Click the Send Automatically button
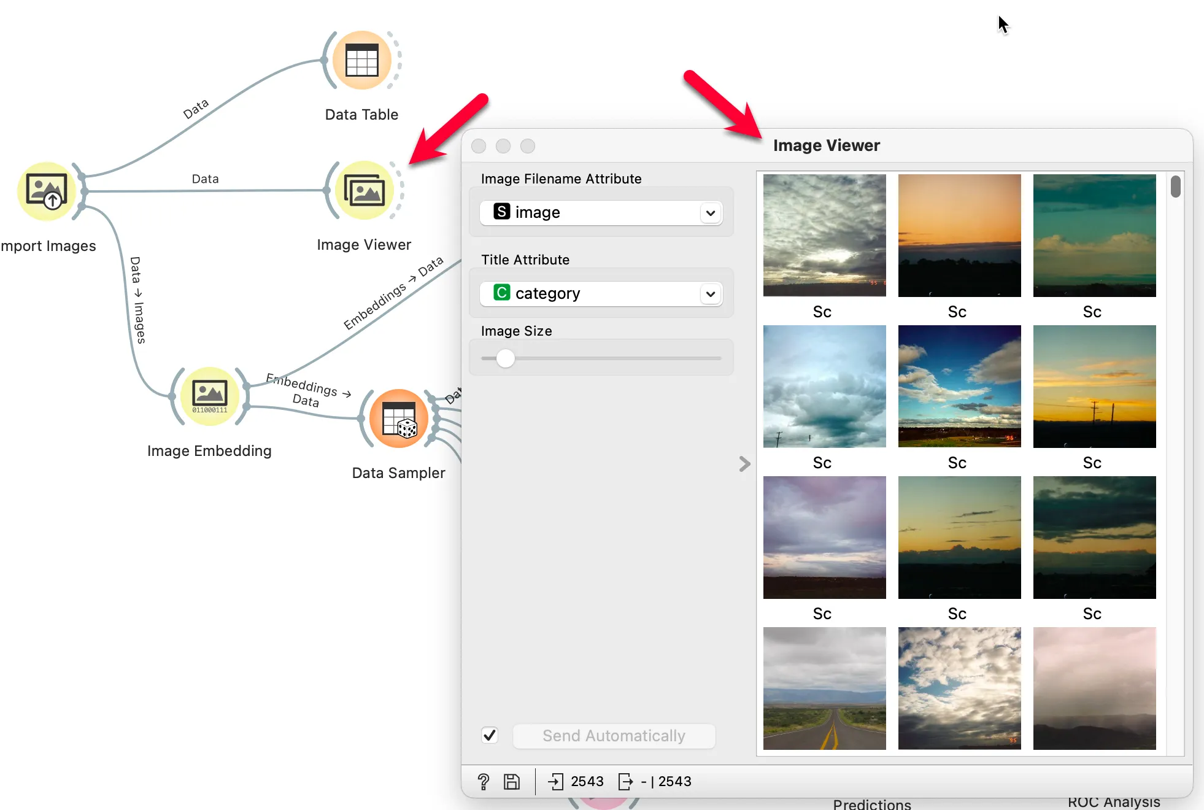 614,736
